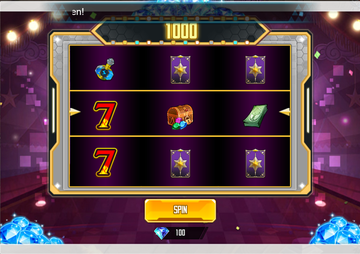Click the diamond gem cost icon
Image resolution: width=360 pixels, height=254 pixels.
(162, 233)
